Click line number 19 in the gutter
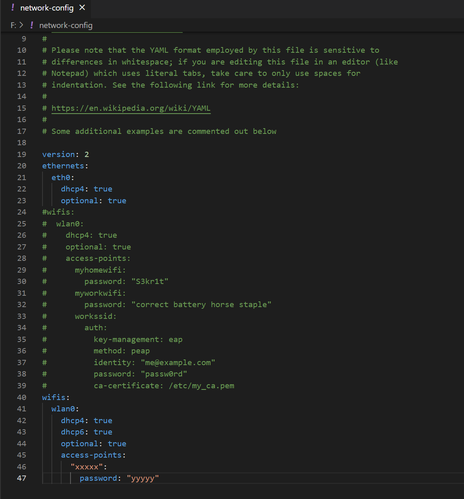This screenshot has width=464, height=499. pyautogui.click(x=21, y=154)
